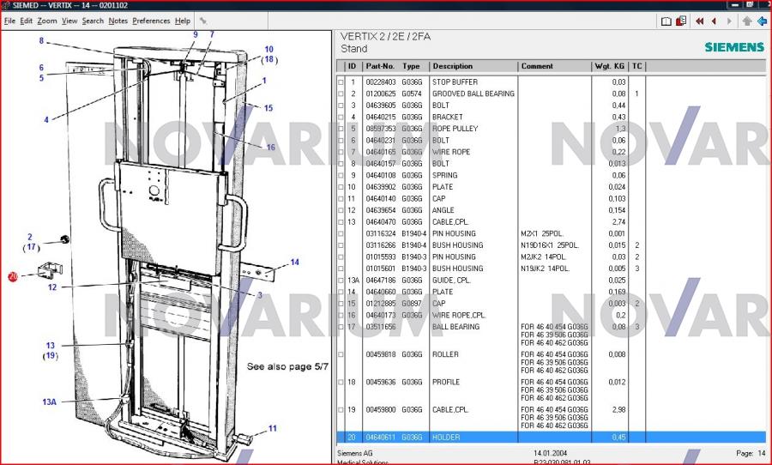Tick the checkbox for STOP BUFFER row

point(341,82)
